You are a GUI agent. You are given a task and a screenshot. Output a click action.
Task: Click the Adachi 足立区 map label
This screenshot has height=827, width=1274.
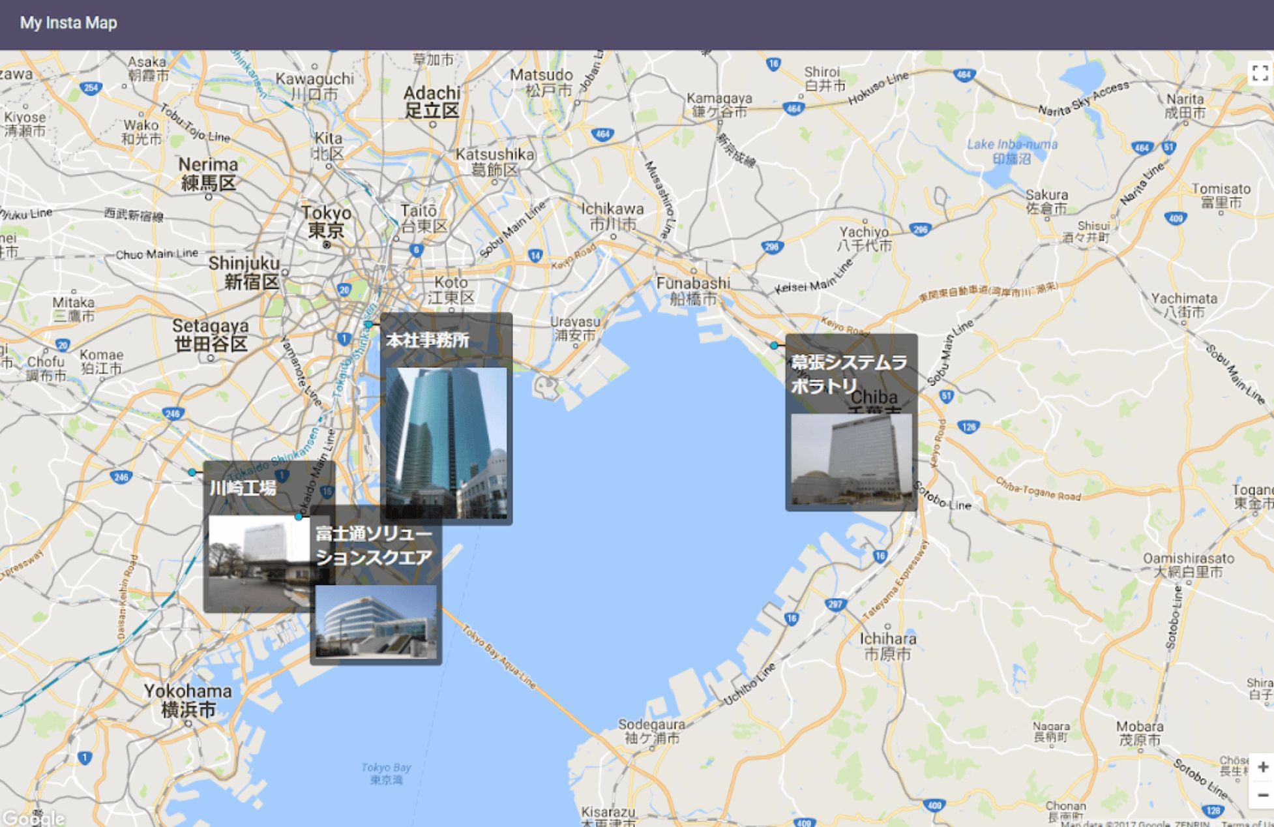click(x=432, y=102)
